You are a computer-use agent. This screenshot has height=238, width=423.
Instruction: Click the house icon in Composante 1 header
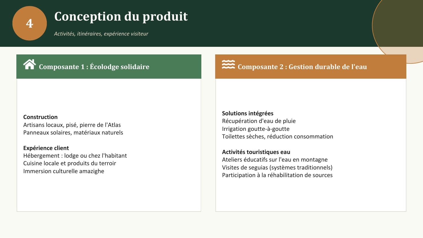(x=30, y=64)
